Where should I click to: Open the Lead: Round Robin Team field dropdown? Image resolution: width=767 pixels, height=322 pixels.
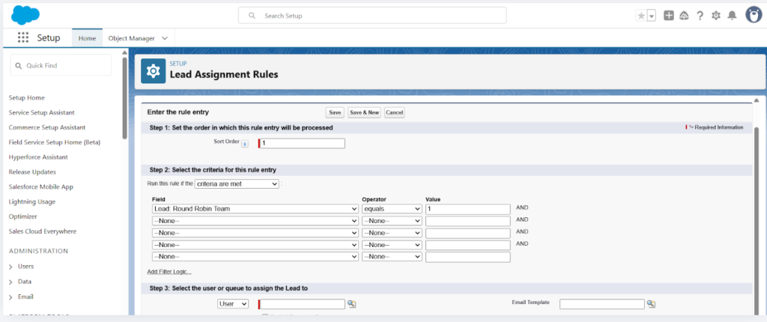[255, 209]
